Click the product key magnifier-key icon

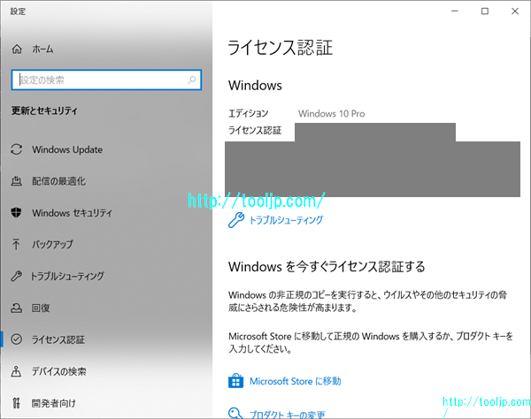[x=235, y=413]
